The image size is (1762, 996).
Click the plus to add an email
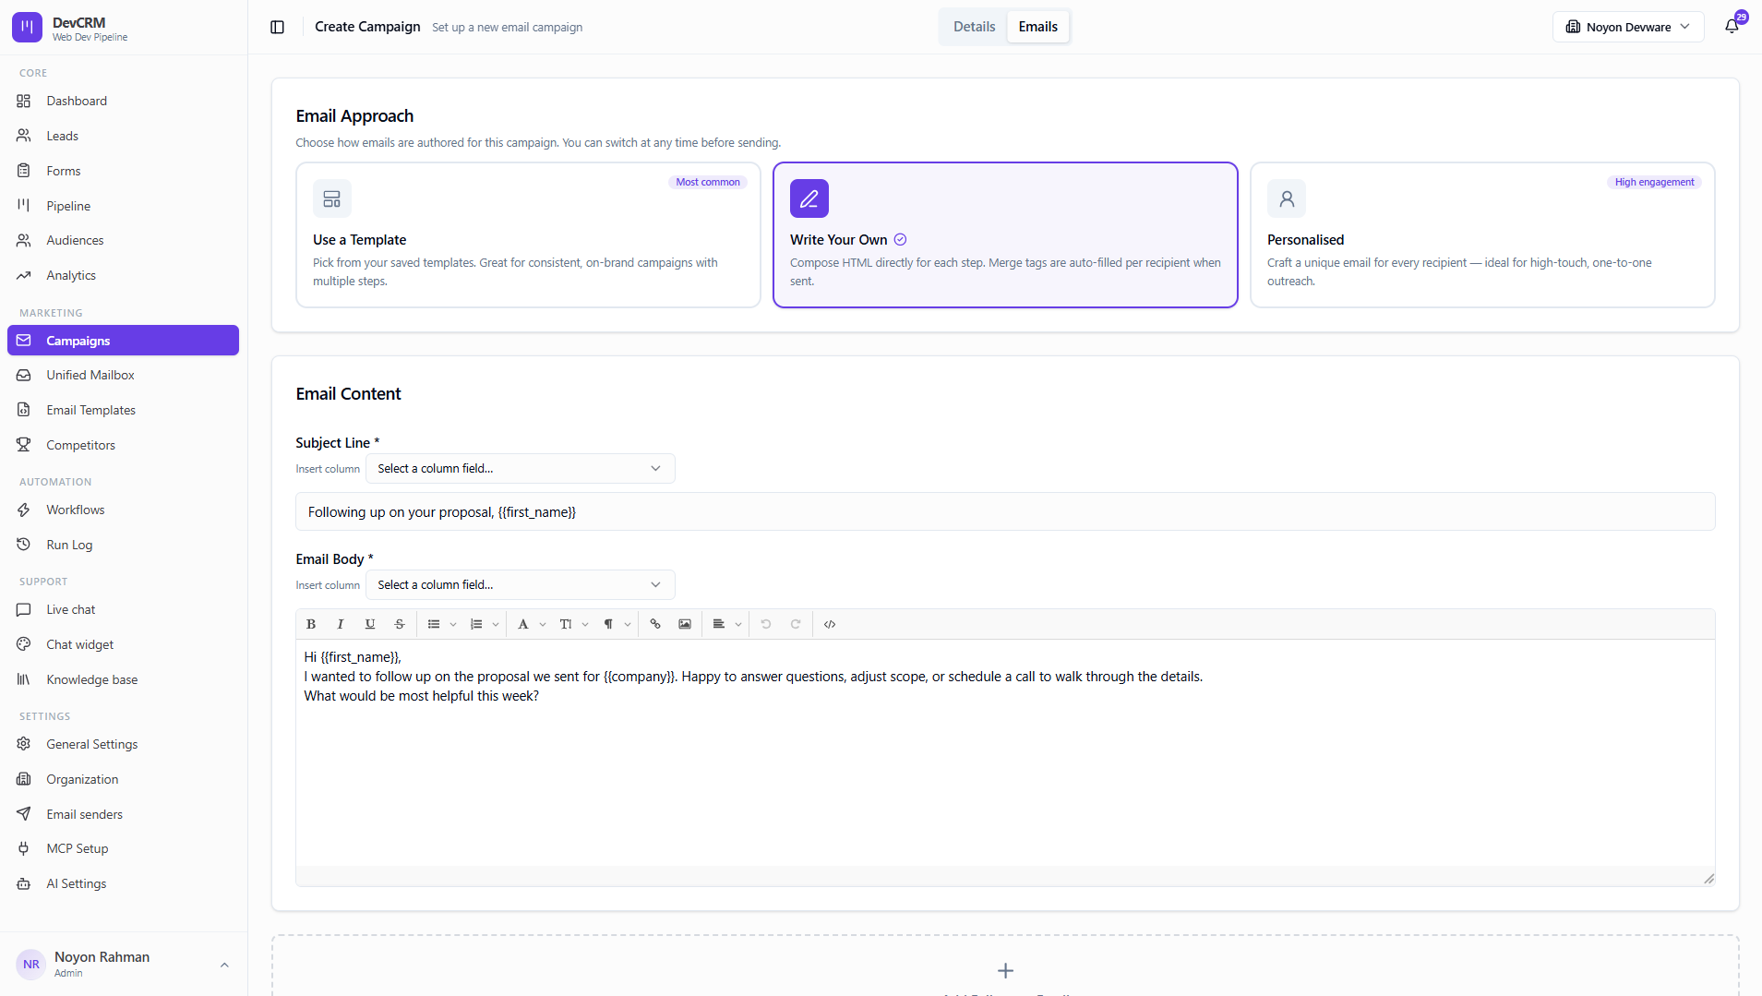(x=1005, y=971)
